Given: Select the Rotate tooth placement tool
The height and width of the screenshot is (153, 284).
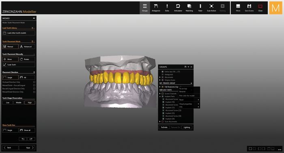Looking at the screenshot, I should pyautogui.click(x=27, y=59).
